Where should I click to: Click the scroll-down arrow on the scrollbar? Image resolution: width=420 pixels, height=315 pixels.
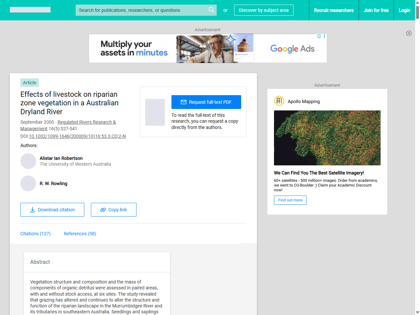click(417, 312)
